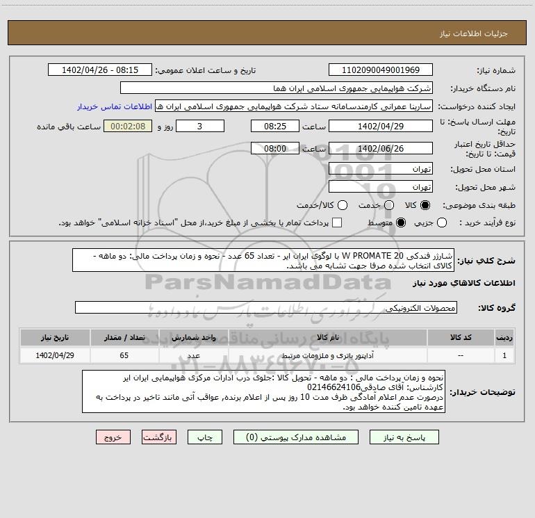Choose the جزیی purchase type option
This screenshot has width=535, height=518.
(x=442, y=222)
